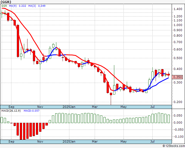Click 2025Jan on the price chart time axis
This screenshot has width=185, height=148.
tap(69, 107)
